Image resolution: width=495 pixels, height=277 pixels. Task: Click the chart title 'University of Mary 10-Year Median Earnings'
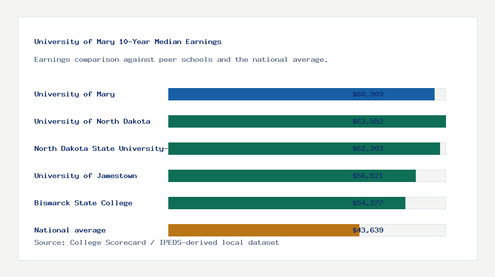128,42
